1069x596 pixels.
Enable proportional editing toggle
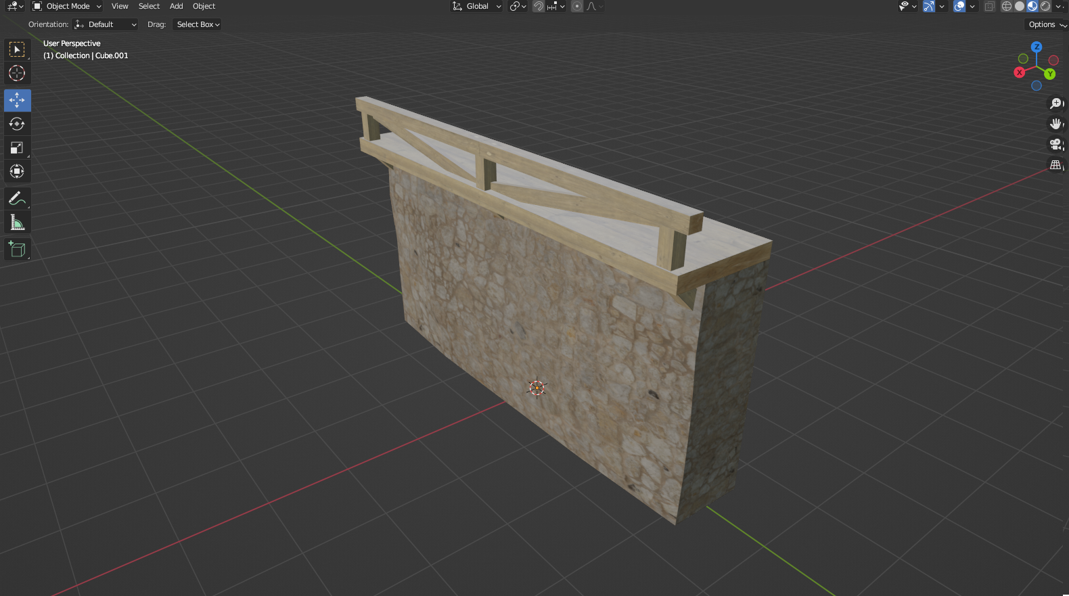tap(577, 6)
